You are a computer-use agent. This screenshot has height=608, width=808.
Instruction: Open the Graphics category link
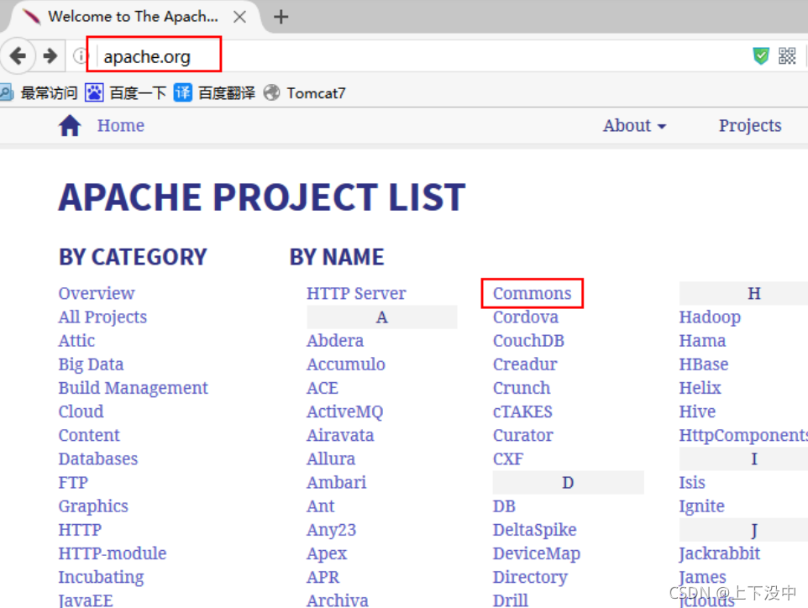[x=93, y=506]
